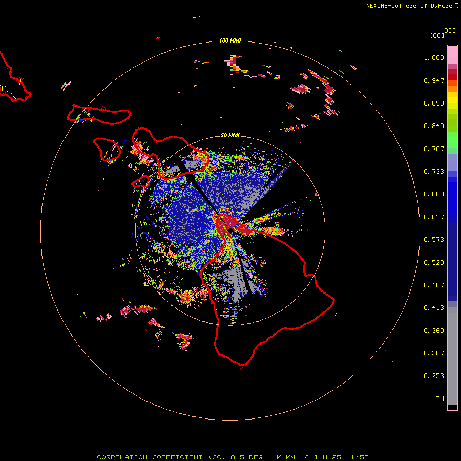Click the 0.520 scale value

(434, 263)
